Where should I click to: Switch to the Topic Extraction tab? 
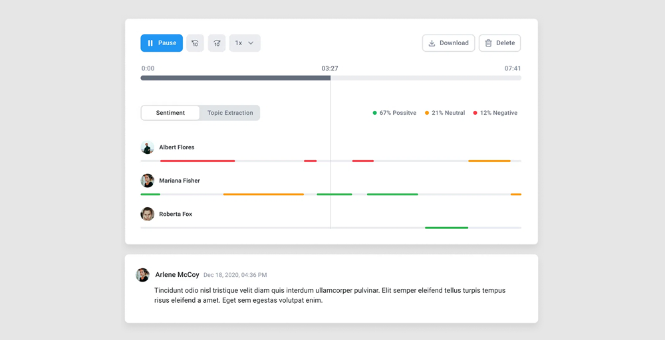click(x=230, y=113)
